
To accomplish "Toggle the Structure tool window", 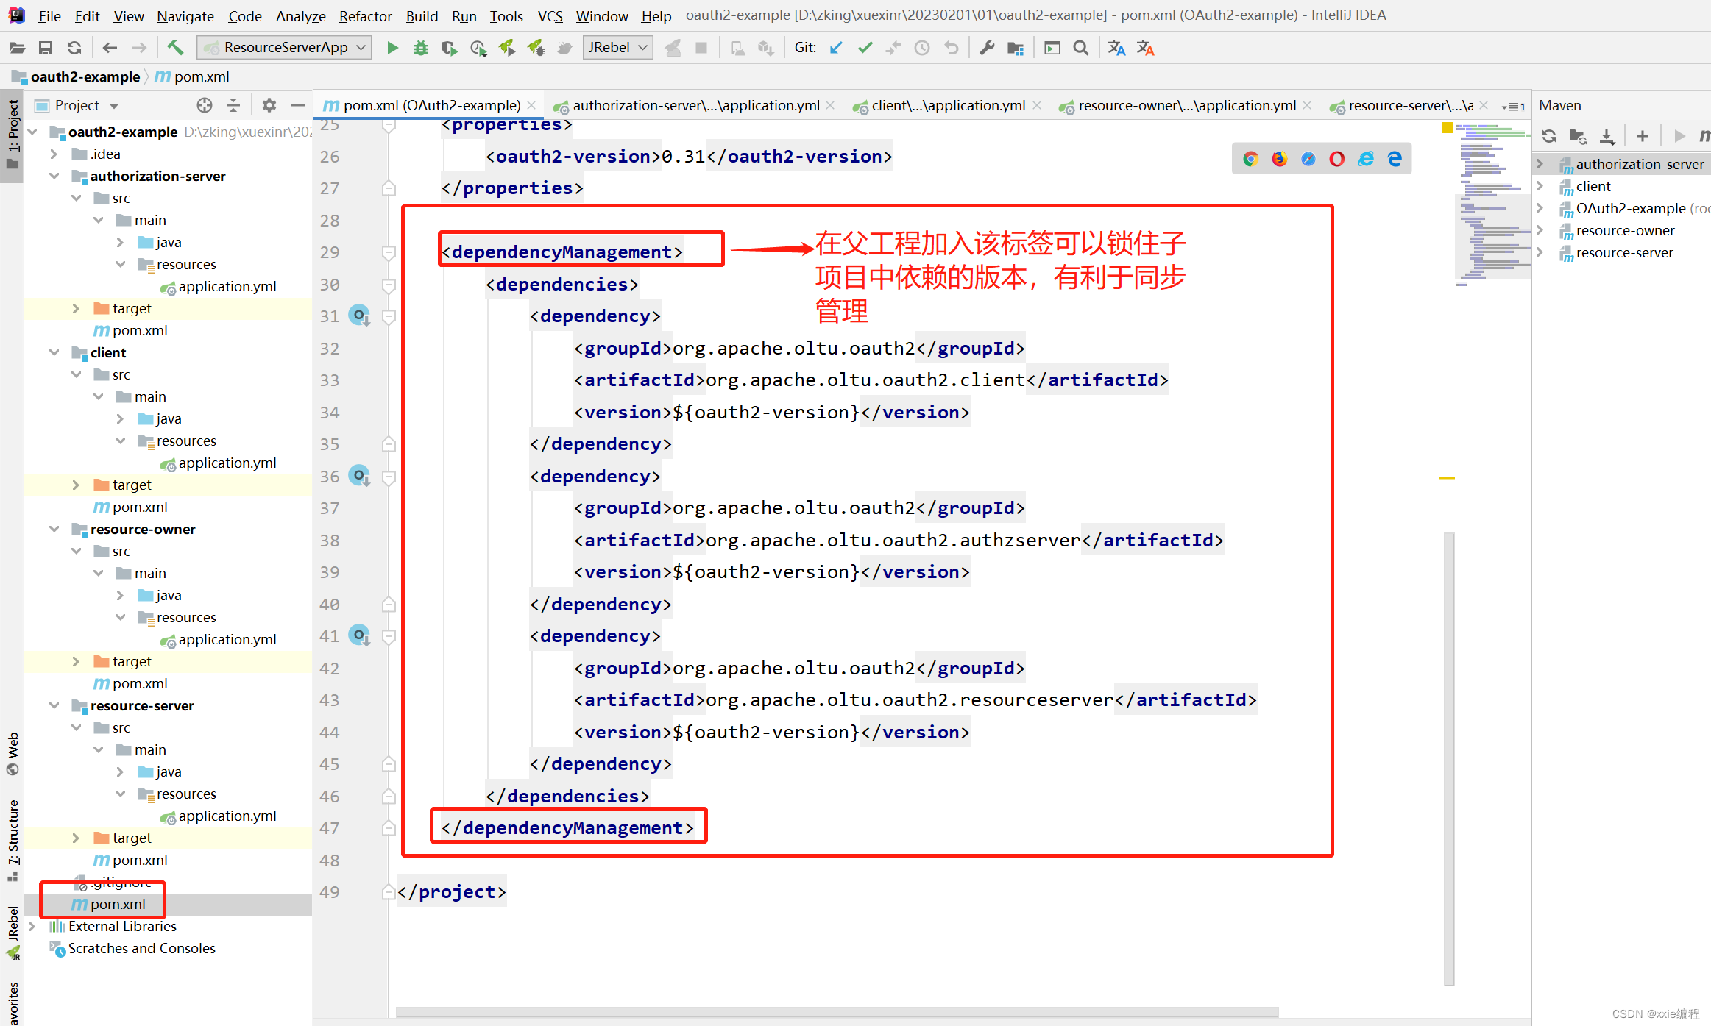I will coord(13,841).
